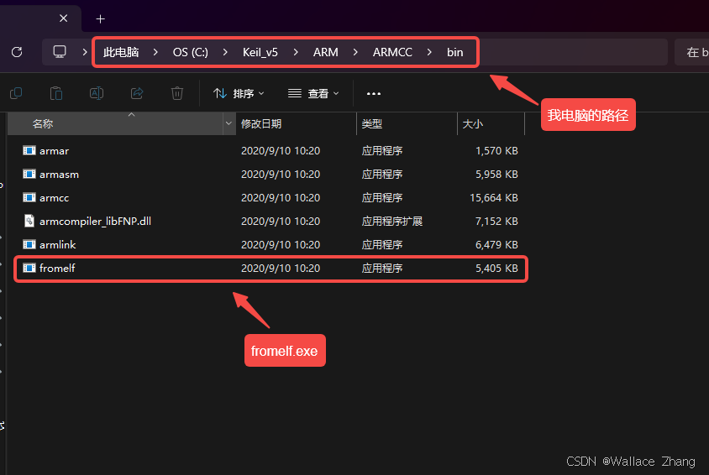709x475 pixels.
Task: Click armlink's 2020/9/10 10:20 date
Action: (281, 245)
